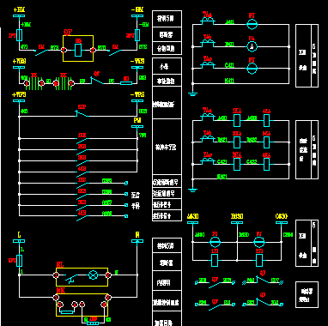Image resolution: width=328 pixels, height=326 pixels.
Task: Click the relay coil between C421 and C422
Action: click(x=237, y=164)
